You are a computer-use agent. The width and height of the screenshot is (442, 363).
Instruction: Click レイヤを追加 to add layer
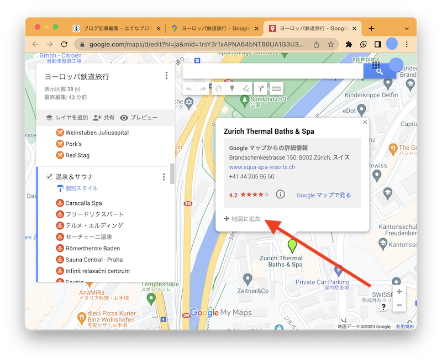point(67,118)
